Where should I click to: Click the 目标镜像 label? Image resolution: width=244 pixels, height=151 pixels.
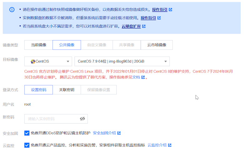10,59
